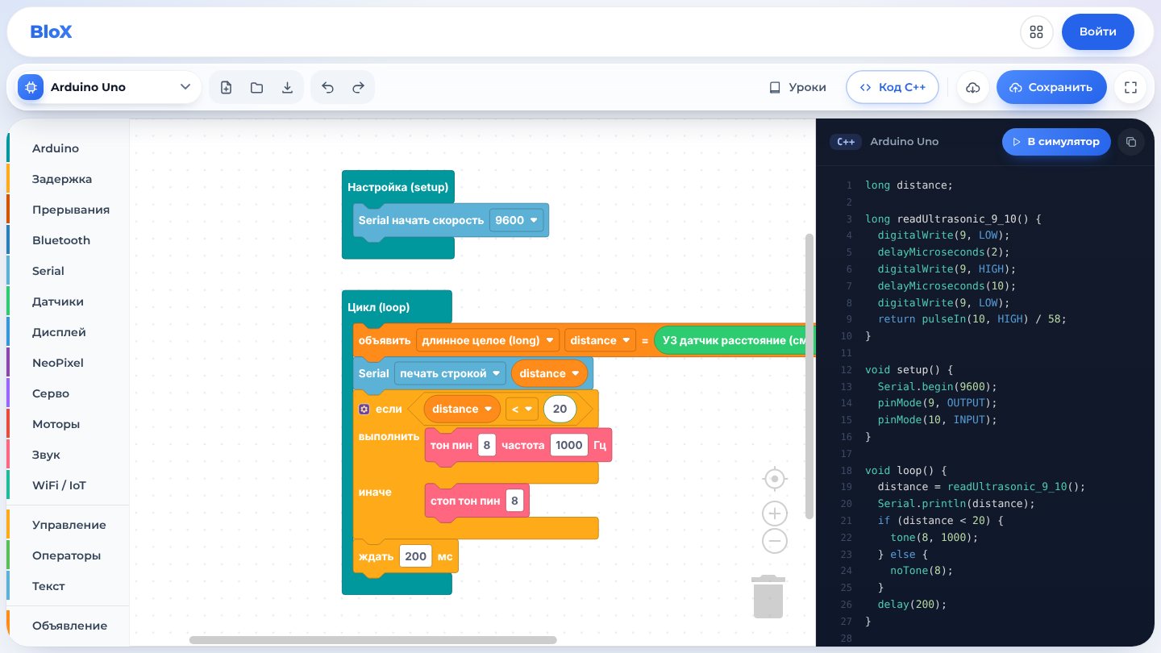Screen dimensions: 1161x653
Task: Open distance variable dropdown in объявить block
Action: (x=601, y=340)
